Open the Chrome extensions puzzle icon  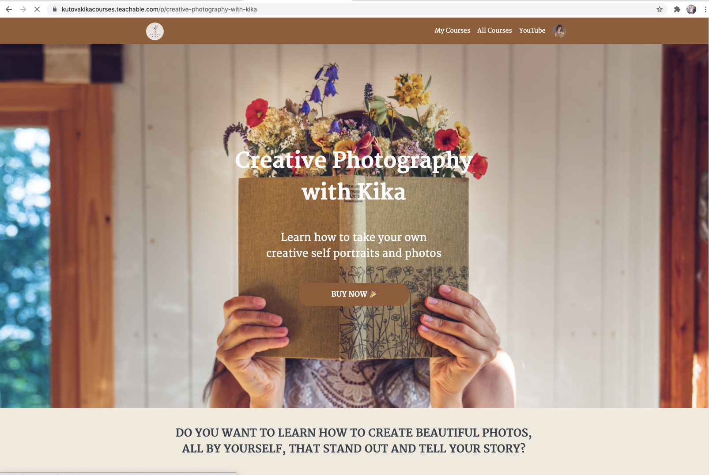677,9
